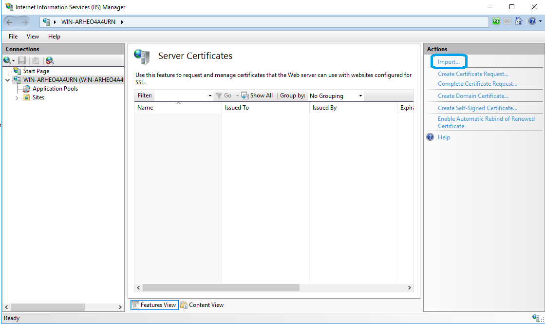The image size is (545, 324).
Task: Click the Create New Connection globe icon
Action: coord(7,60)
